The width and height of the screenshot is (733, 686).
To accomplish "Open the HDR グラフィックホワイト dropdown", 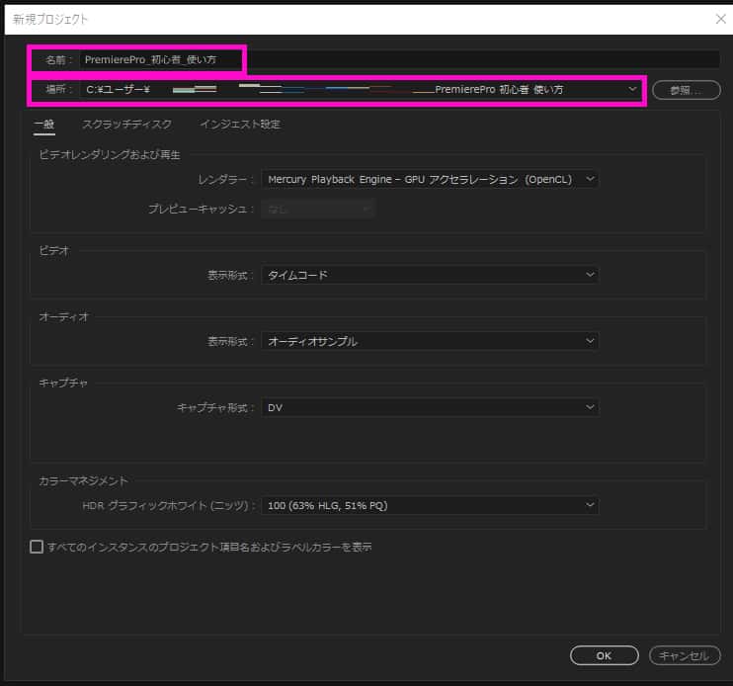I will click(x=430, y=505).
